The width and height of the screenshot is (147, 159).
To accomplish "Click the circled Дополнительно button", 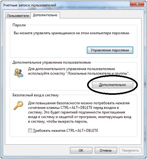I will click(112, 85).
